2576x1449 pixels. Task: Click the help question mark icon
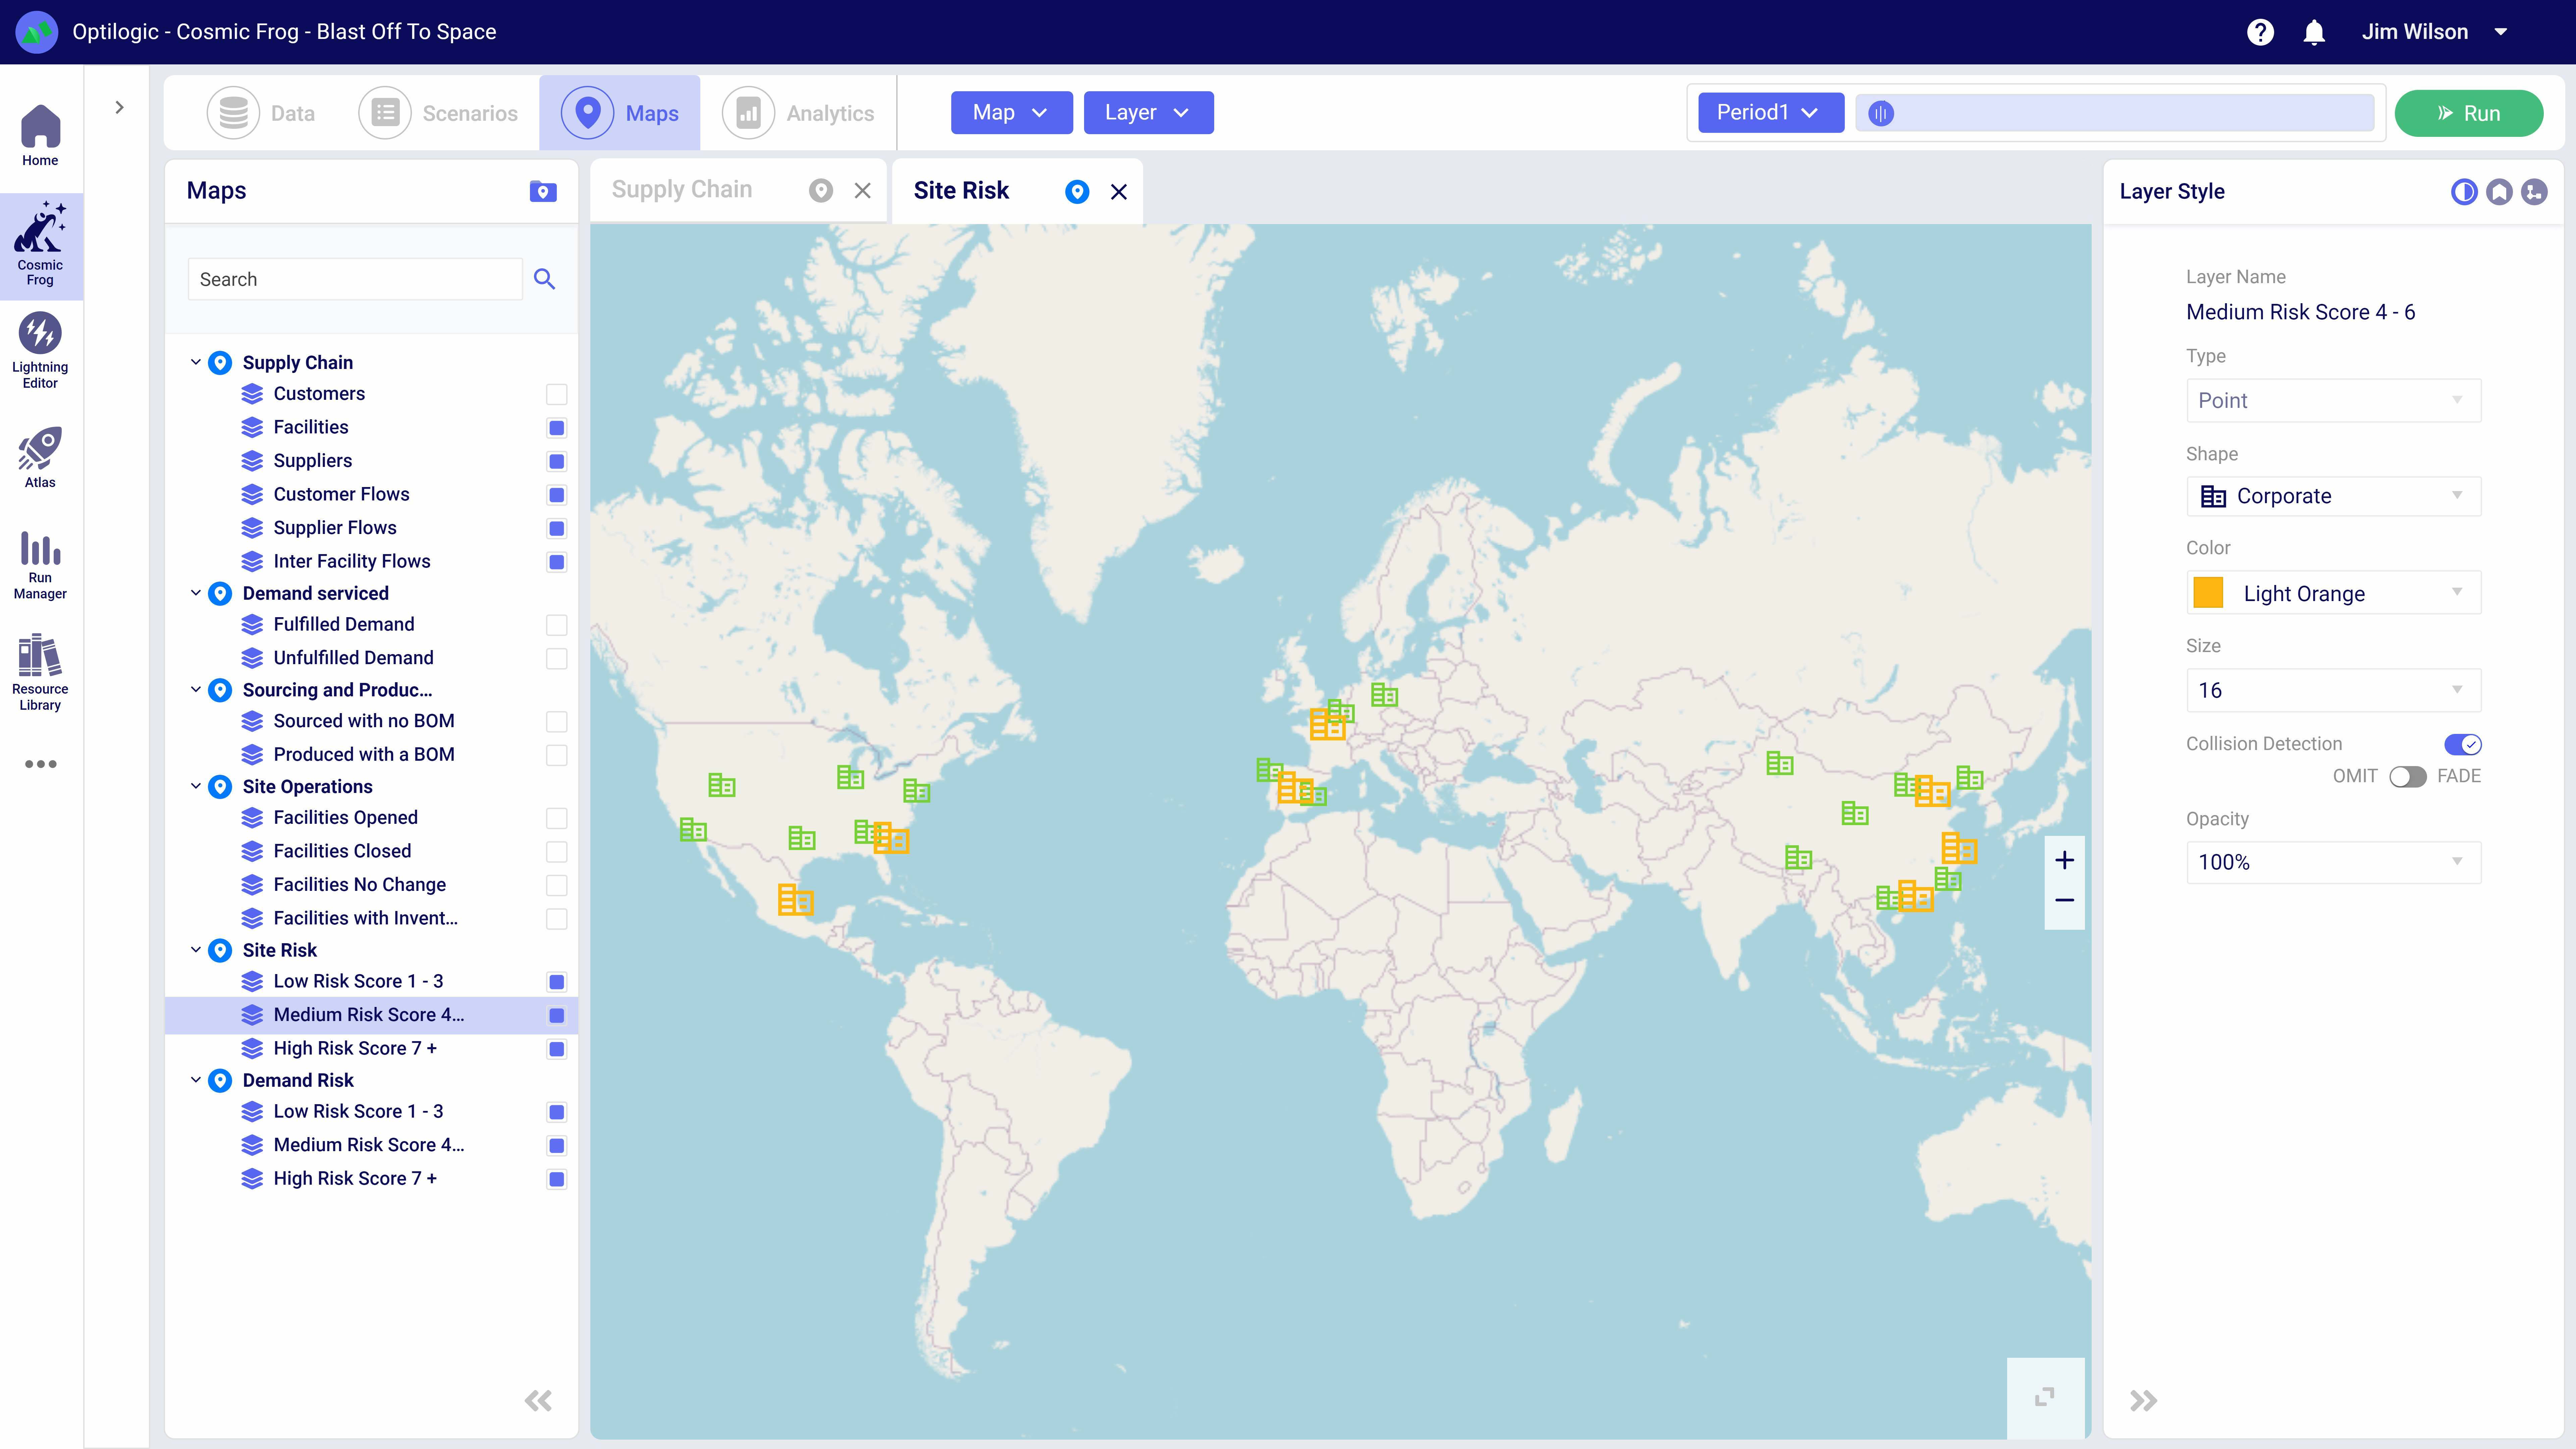(x=2260, y=32)
